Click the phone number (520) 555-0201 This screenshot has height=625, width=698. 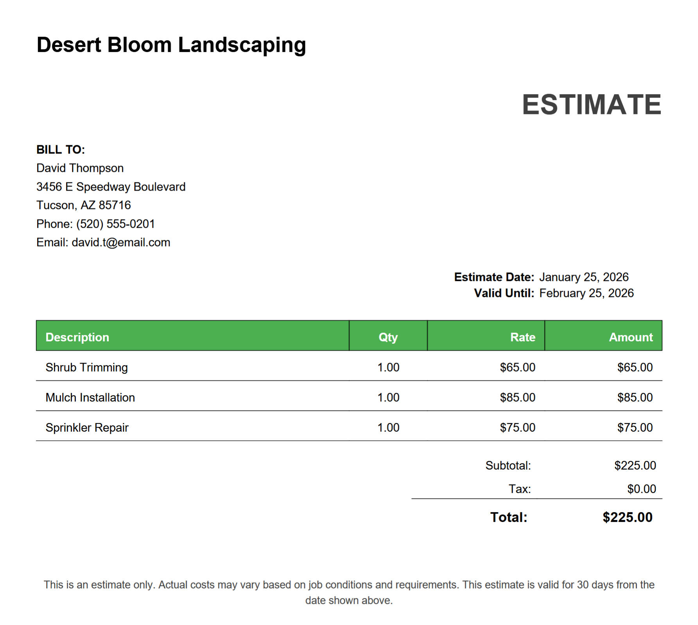[x=115, y=224]
